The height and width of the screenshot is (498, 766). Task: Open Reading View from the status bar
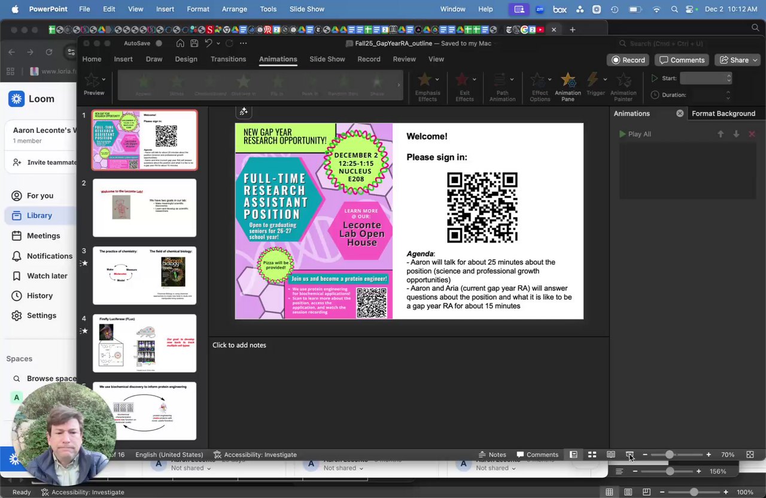610,455
